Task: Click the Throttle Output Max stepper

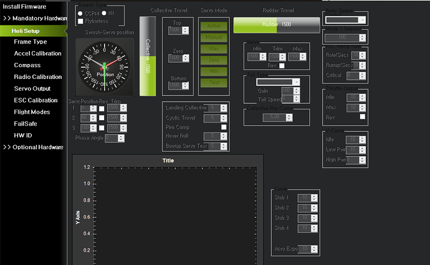Action: coord(356,108)
